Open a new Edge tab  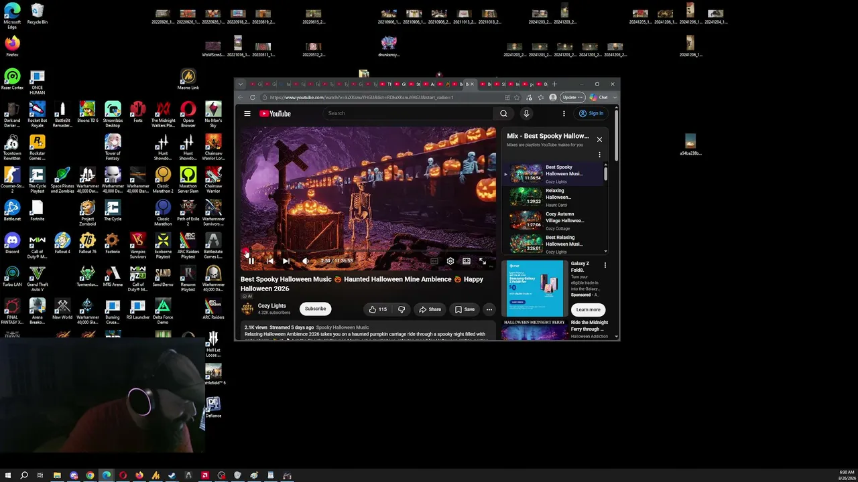(554, 84)
